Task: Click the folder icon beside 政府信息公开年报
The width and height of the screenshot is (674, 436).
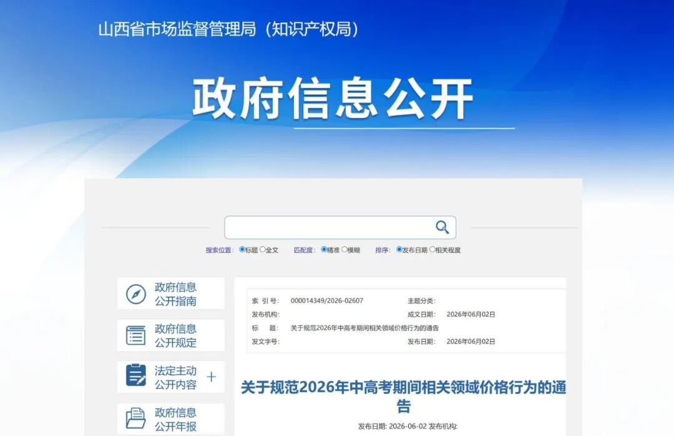Action: (136, 419)
